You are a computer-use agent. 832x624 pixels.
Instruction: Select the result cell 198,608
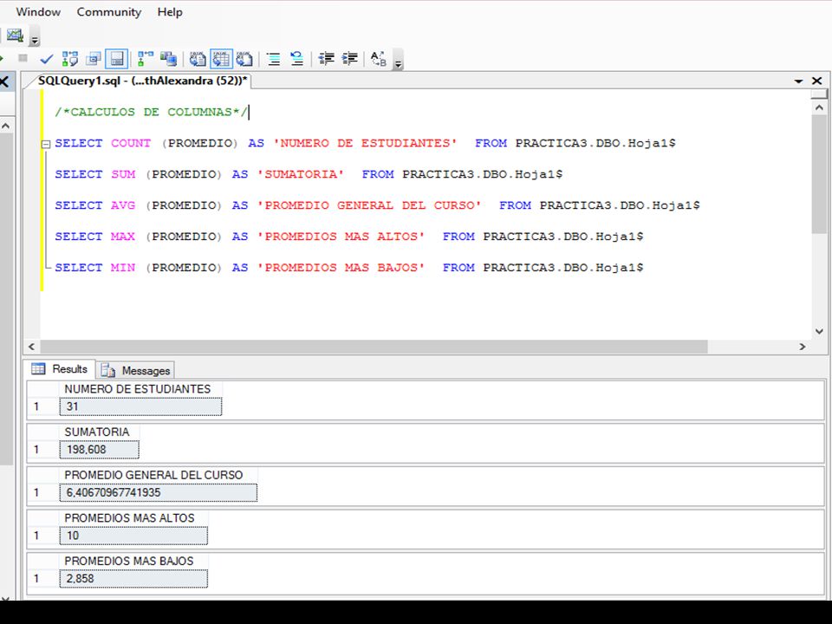pyautogui.click(x=99, y=450)
